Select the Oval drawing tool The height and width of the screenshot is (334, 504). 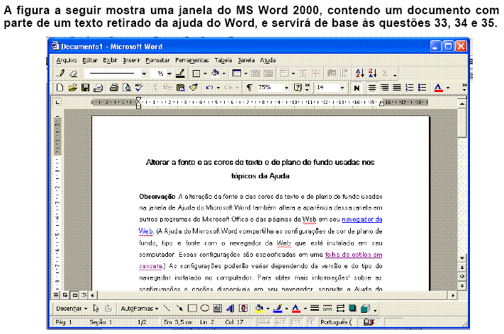pos(205,309)
